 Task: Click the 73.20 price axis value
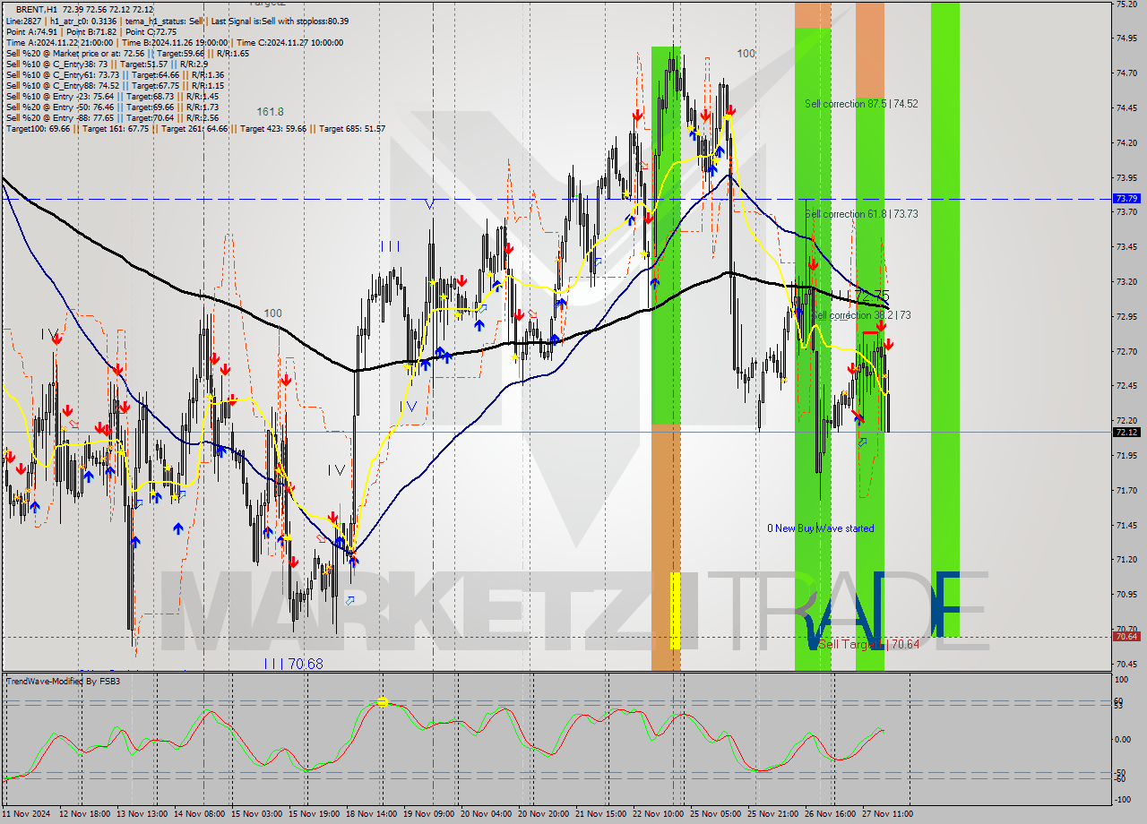[x=1126, y=281]
